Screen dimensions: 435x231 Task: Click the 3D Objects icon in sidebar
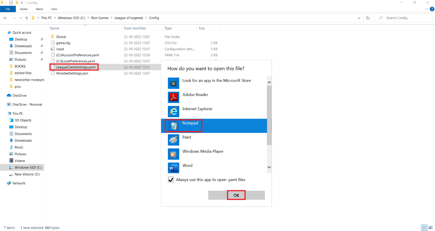click(12, 120)
